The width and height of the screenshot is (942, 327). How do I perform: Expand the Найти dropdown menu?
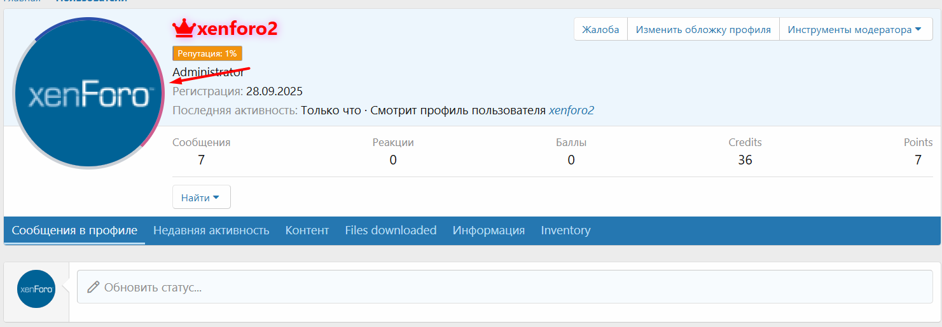pos(201,197)
